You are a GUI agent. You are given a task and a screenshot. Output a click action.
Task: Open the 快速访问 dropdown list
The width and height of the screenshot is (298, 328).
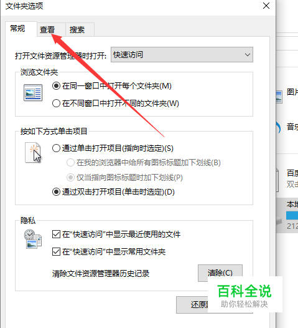182,55
